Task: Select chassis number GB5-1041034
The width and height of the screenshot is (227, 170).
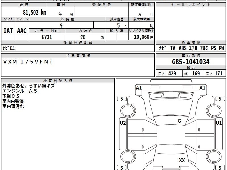Action: 191,62
